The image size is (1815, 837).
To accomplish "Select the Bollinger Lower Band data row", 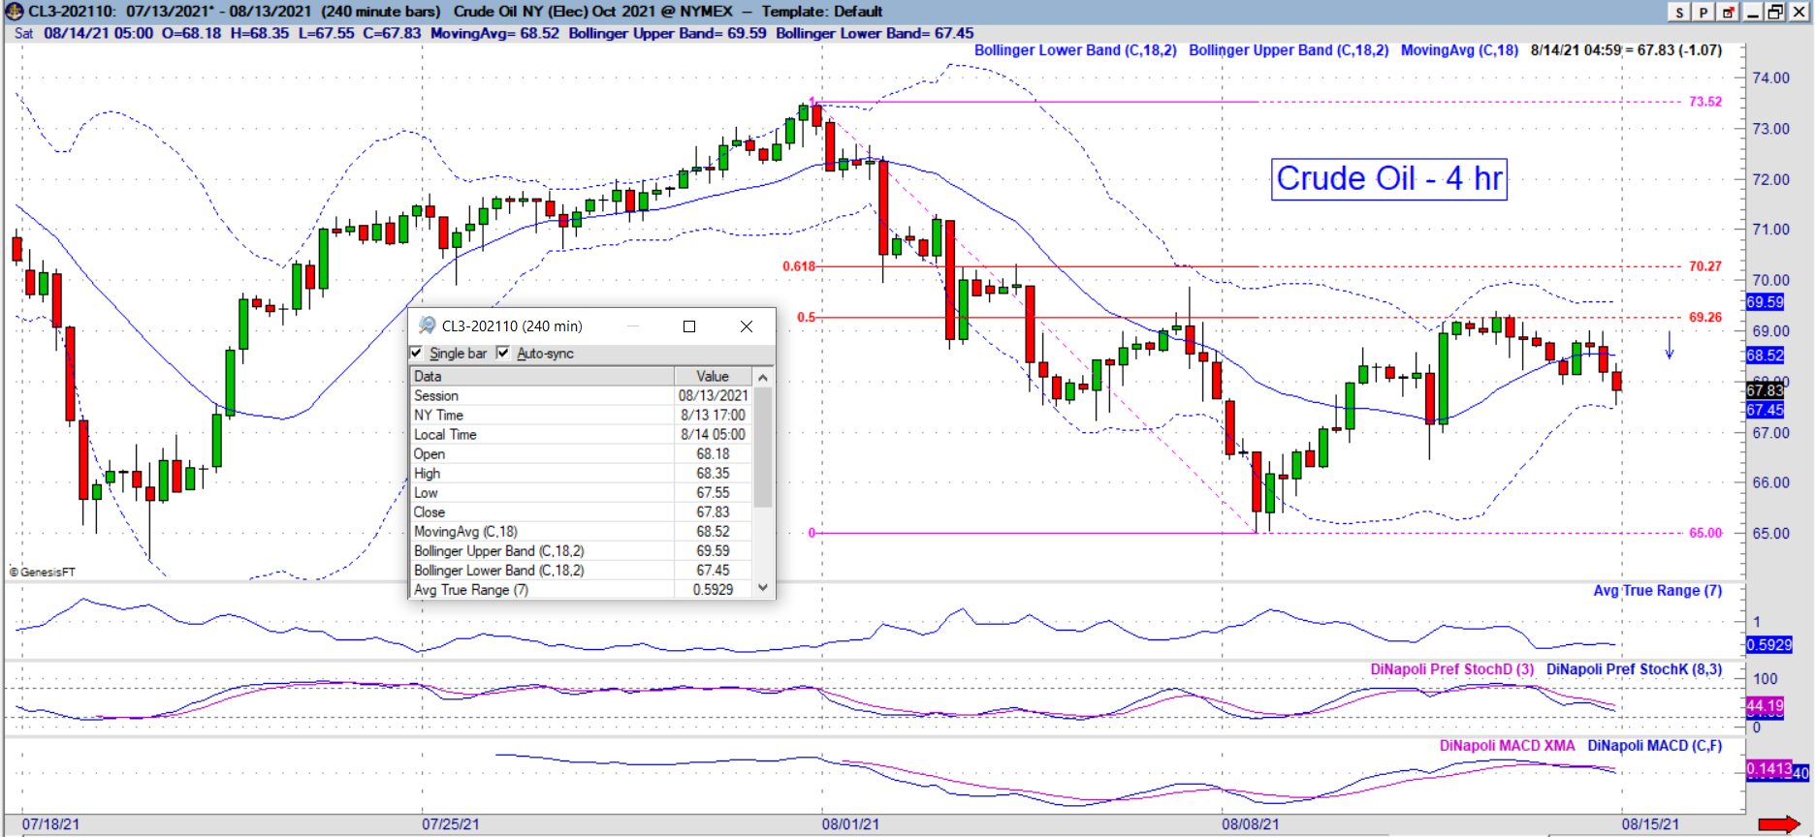I will pyautogui.click(x=581, y=570).
